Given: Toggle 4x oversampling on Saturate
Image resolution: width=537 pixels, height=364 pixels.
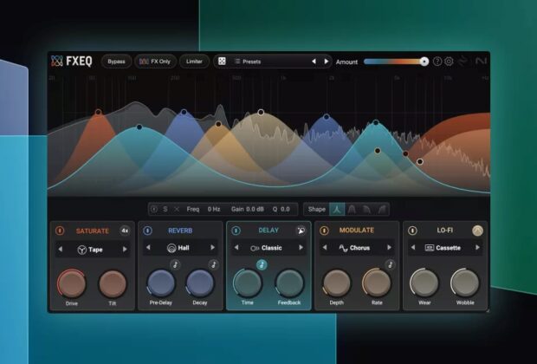Looking at the screenshot, I should click(x=125, y=231).
